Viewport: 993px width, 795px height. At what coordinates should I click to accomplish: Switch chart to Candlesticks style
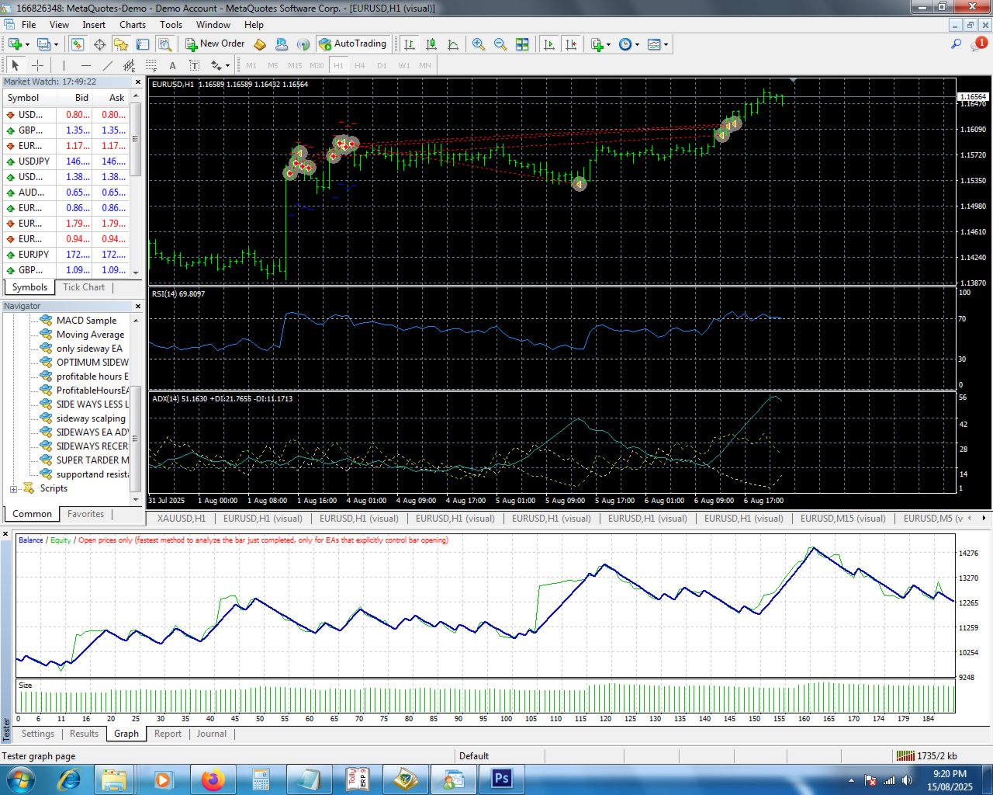tap(431, 44)
